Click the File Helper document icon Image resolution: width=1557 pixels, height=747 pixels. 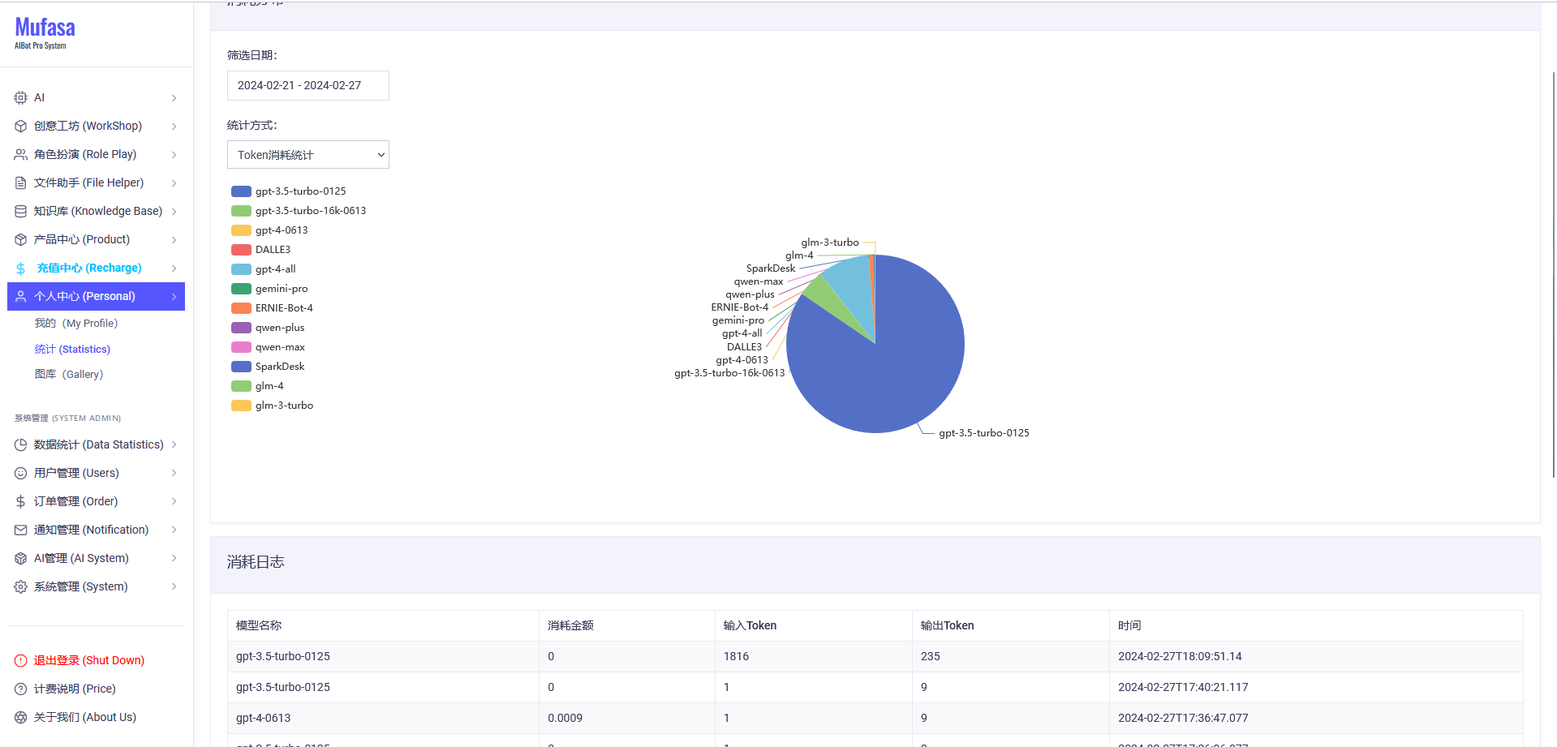21,183
